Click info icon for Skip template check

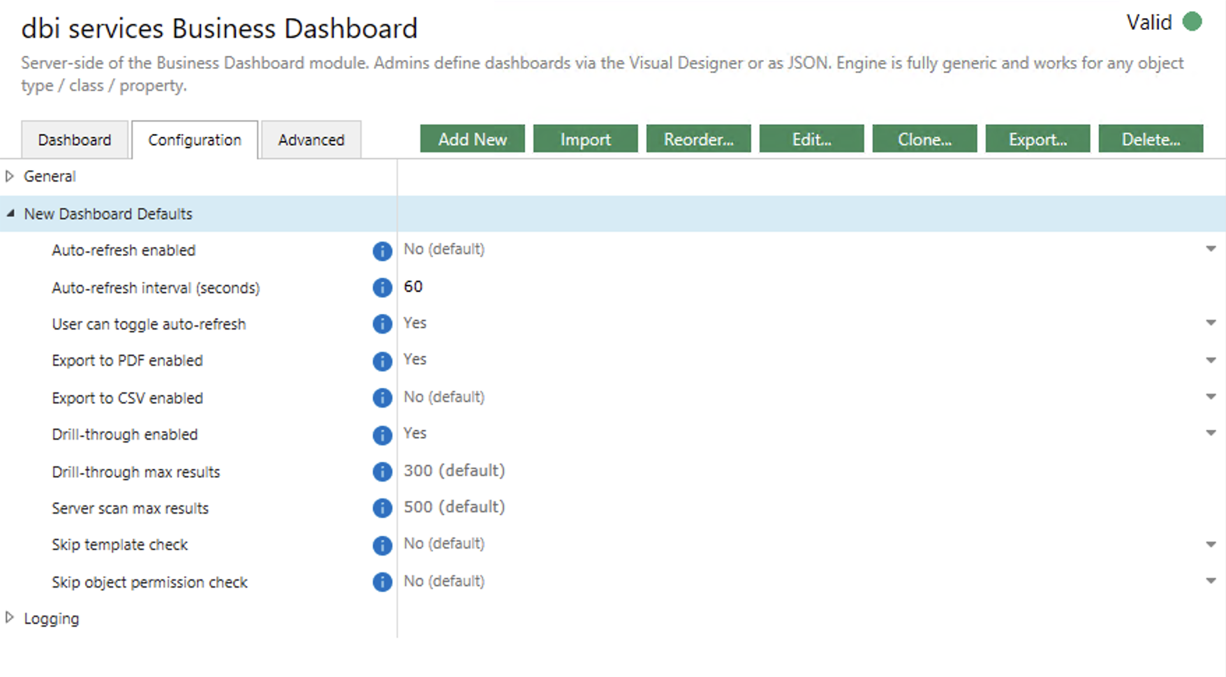(382, 545)
